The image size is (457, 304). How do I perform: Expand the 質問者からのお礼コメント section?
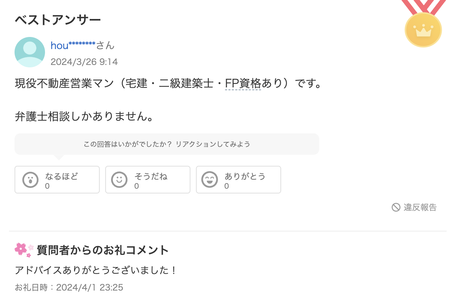(x=102, y=250)
